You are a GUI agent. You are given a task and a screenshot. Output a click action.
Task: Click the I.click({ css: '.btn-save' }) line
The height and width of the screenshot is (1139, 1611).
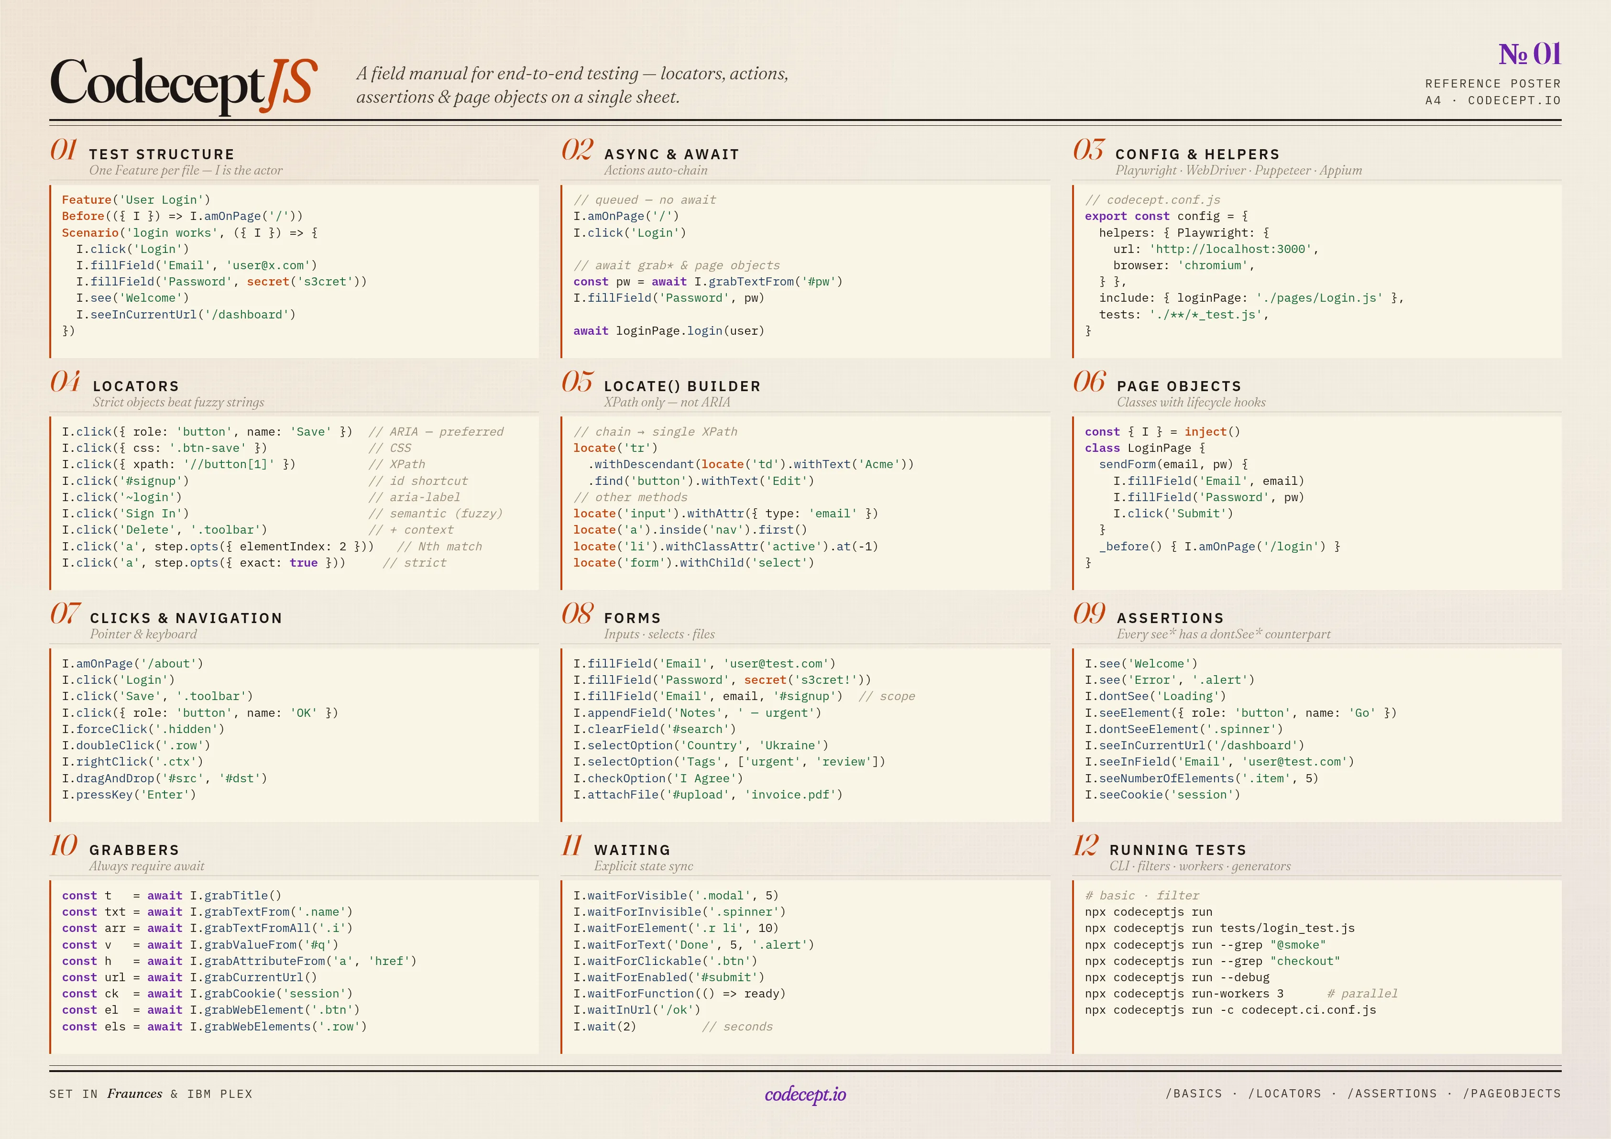(164, 448)
